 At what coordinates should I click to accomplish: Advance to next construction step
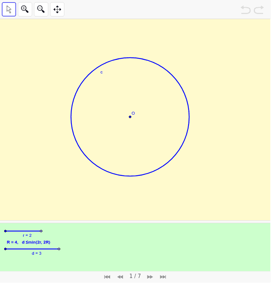click(x=150, y=277)
